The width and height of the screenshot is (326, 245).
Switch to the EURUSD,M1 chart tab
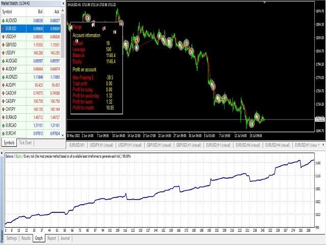[x=79, y=145]
